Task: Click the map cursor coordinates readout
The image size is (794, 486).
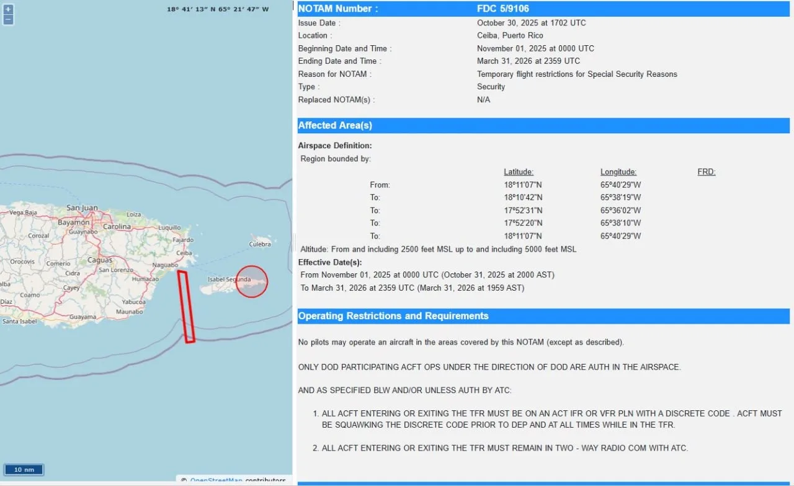Action: click(218, 9)
